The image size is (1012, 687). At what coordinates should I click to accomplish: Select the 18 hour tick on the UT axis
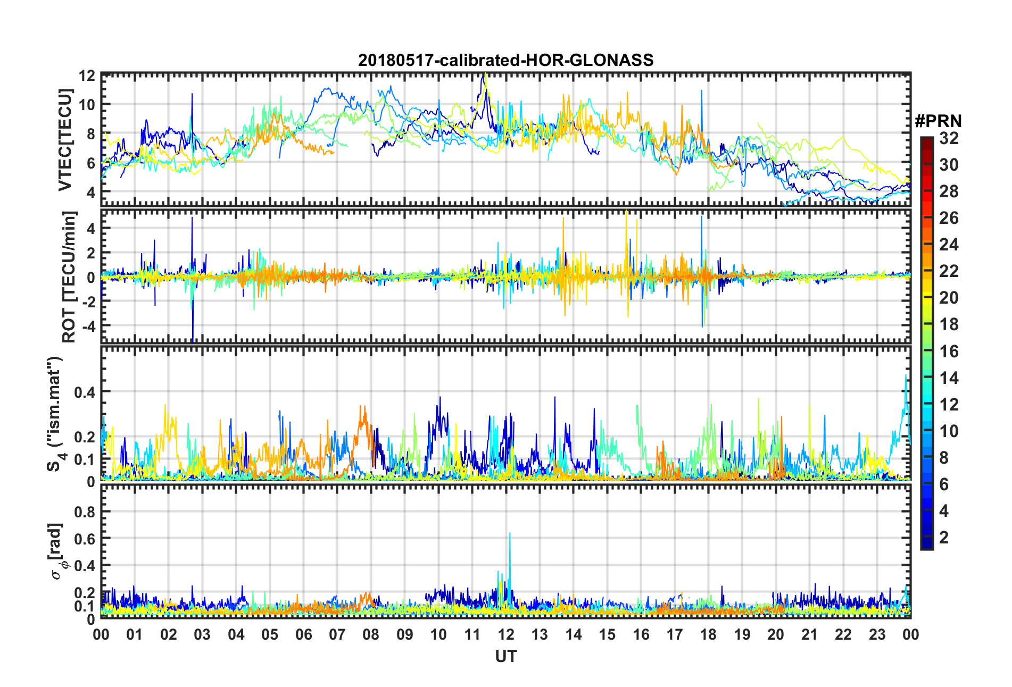(x=708, y=634)
